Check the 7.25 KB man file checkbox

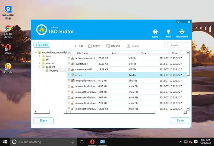[x=69, y=103]
